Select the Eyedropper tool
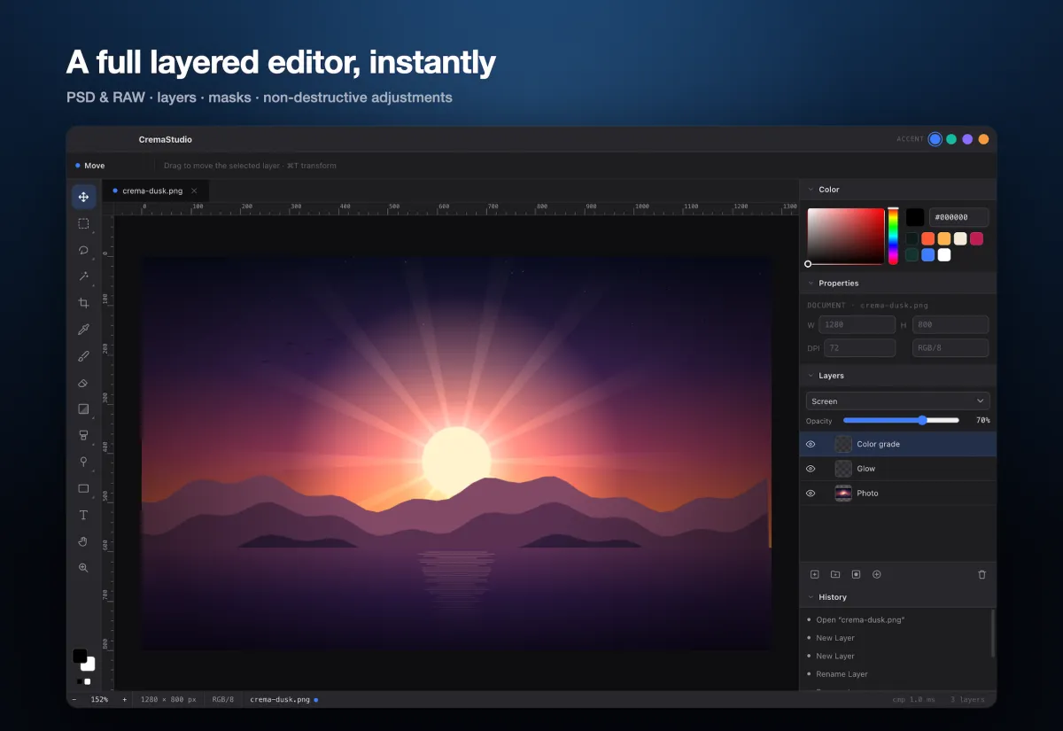 point(83,330)
